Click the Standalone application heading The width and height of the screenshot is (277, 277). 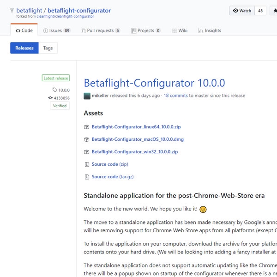point(174,196)
